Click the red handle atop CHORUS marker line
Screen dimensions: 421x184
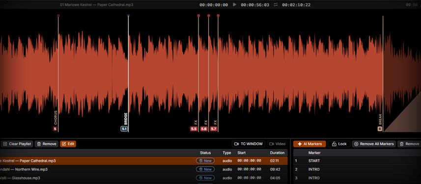pyautogui.click(x=58, y=16)
